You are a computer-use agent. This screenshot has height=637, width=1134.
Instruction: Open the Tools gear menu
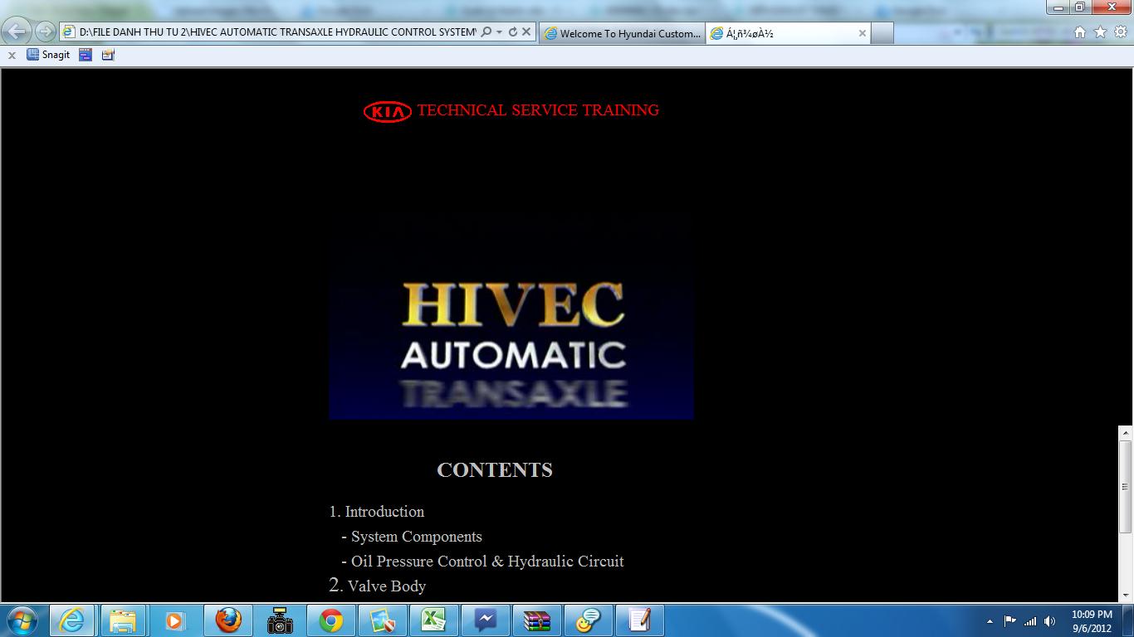tap(1121, 32)
